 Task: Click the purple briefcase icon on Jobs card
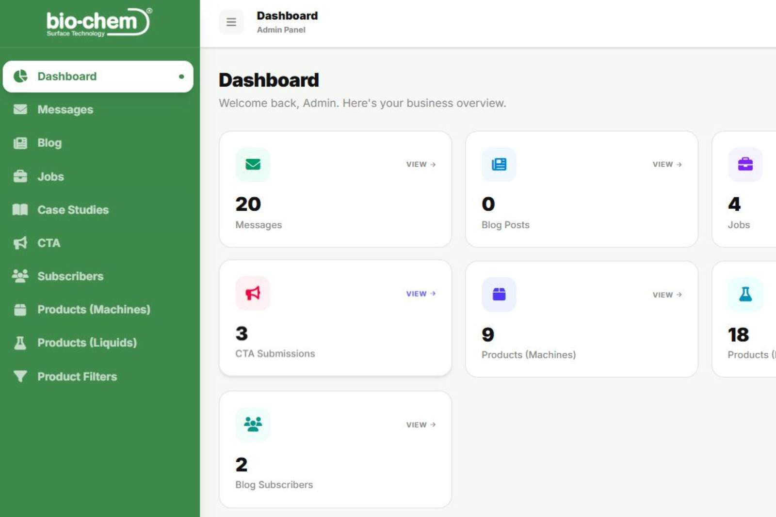pyautogui.click(x=745, y=164)
